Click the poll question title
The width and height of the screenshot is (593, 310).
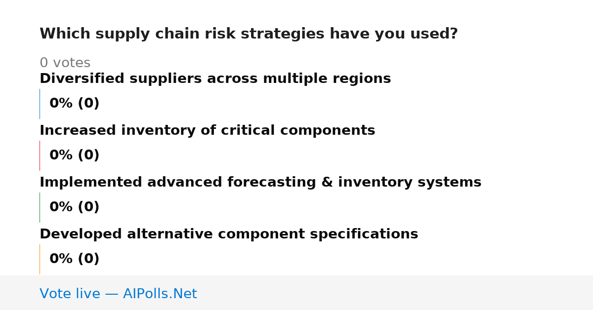[249, 34]
